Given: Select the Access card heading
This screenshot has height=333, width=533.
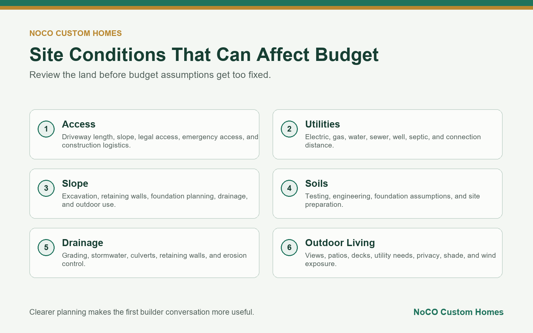Looking at the screenshot, I should [x=79, y=124].
